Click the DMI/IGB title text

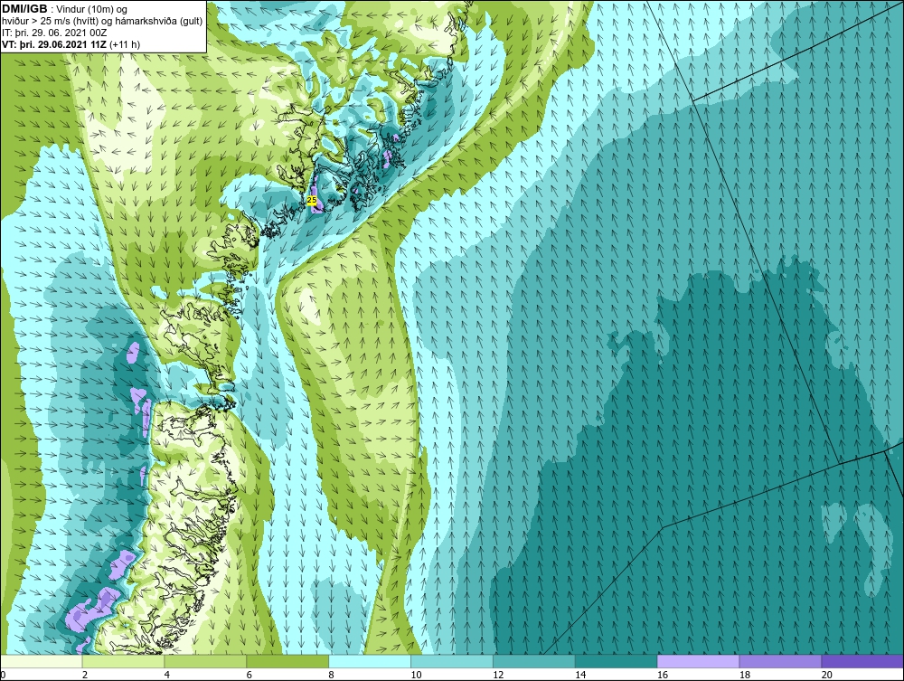(x=24, y=9)
